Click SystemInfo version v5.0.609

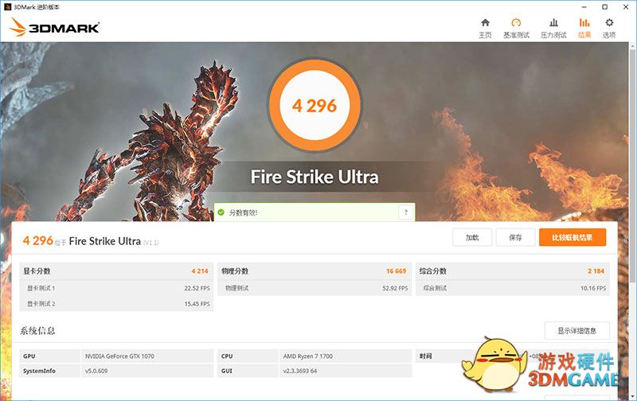96,371
